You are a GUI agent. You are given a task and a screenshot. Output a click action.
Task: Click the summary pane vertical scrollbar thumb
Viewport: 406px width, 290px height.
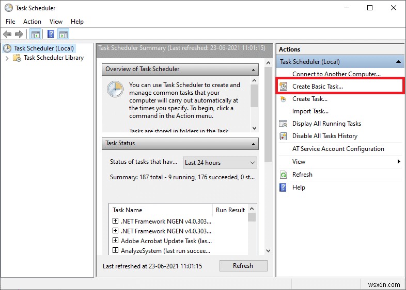click(x=268, y=114)
